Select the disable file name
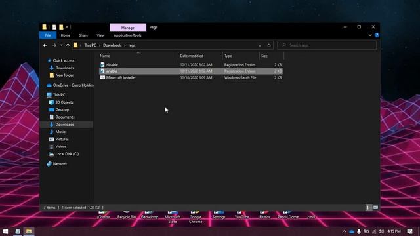The width and height of the screenshot is (420, 236). point(112,65)
